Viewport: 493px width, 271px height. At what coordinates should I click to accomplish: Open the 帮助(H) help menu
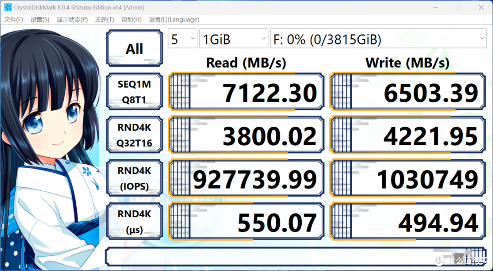coord(131,20)
